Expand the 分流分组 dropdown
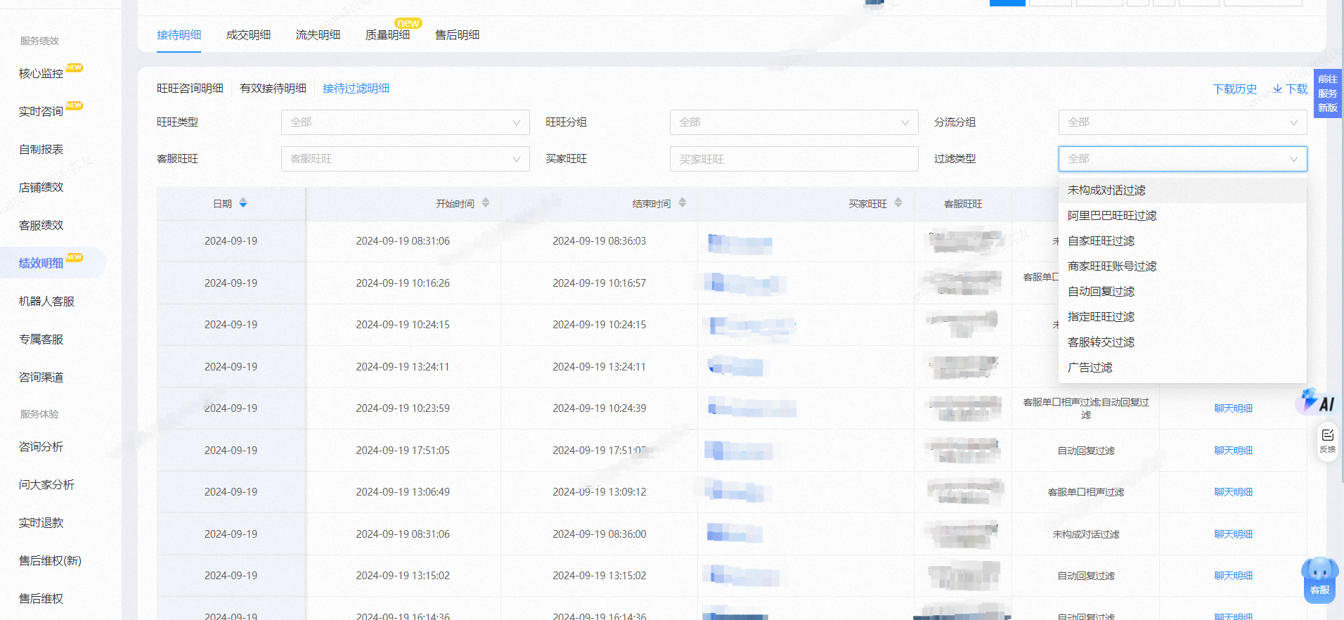Image resolution: width=1344 pixels, height=620 pixels. 1183,122
